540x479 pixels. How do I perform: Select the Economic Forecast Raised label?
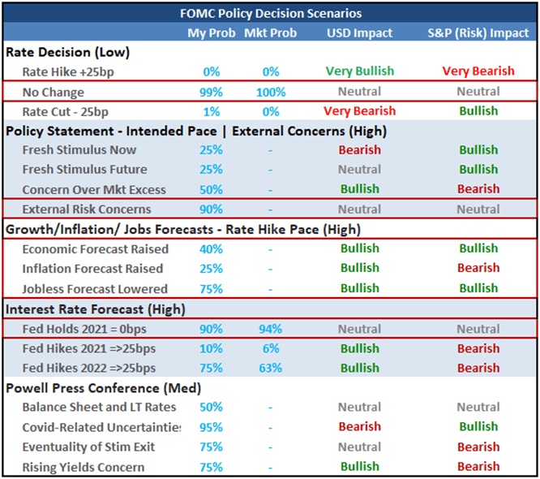point(96,249)
